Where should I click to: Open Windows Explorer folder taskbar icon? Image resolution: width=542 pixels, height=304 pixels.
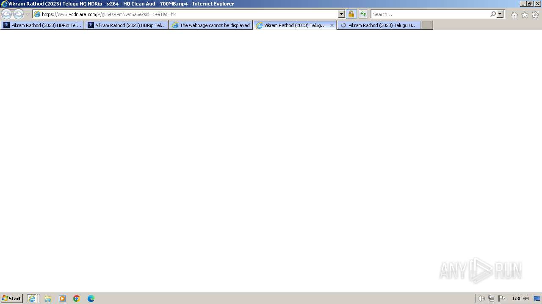48,299
